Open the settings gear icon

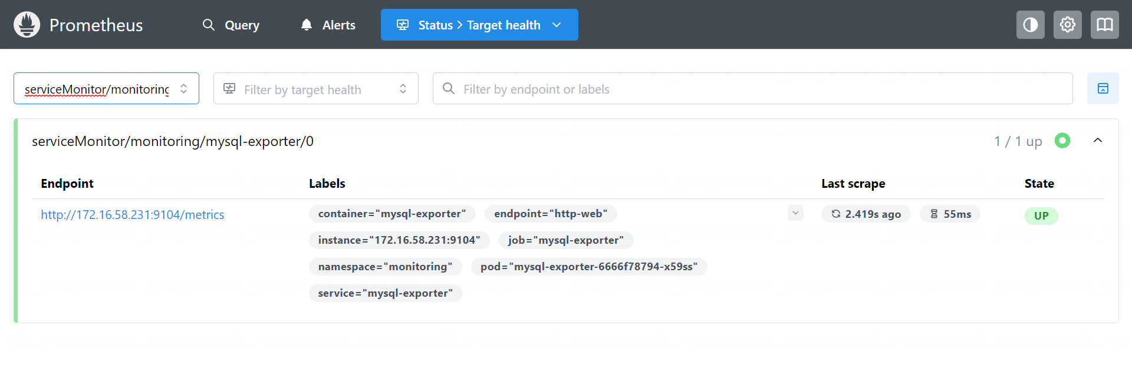click(1067, 25)
